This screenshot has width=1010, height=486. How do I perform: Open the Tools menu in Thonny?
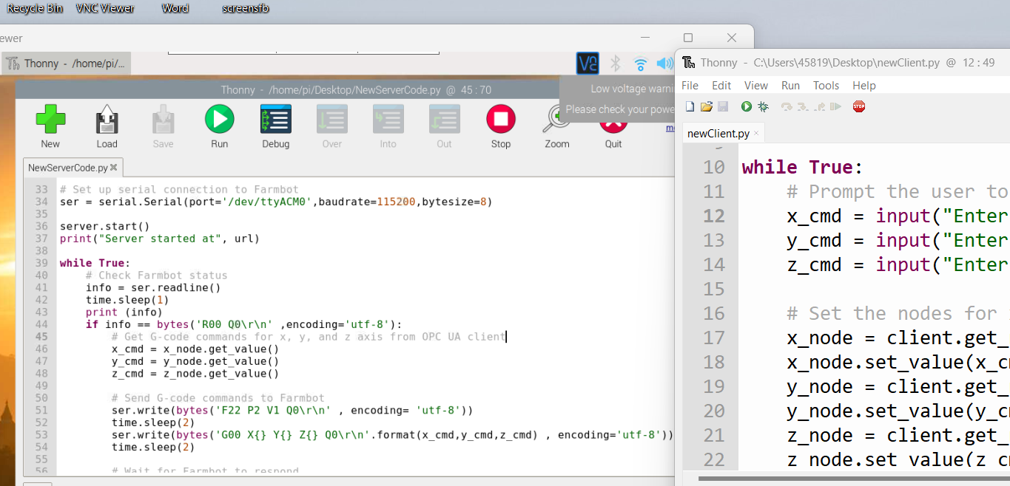(x=826, y=85)
